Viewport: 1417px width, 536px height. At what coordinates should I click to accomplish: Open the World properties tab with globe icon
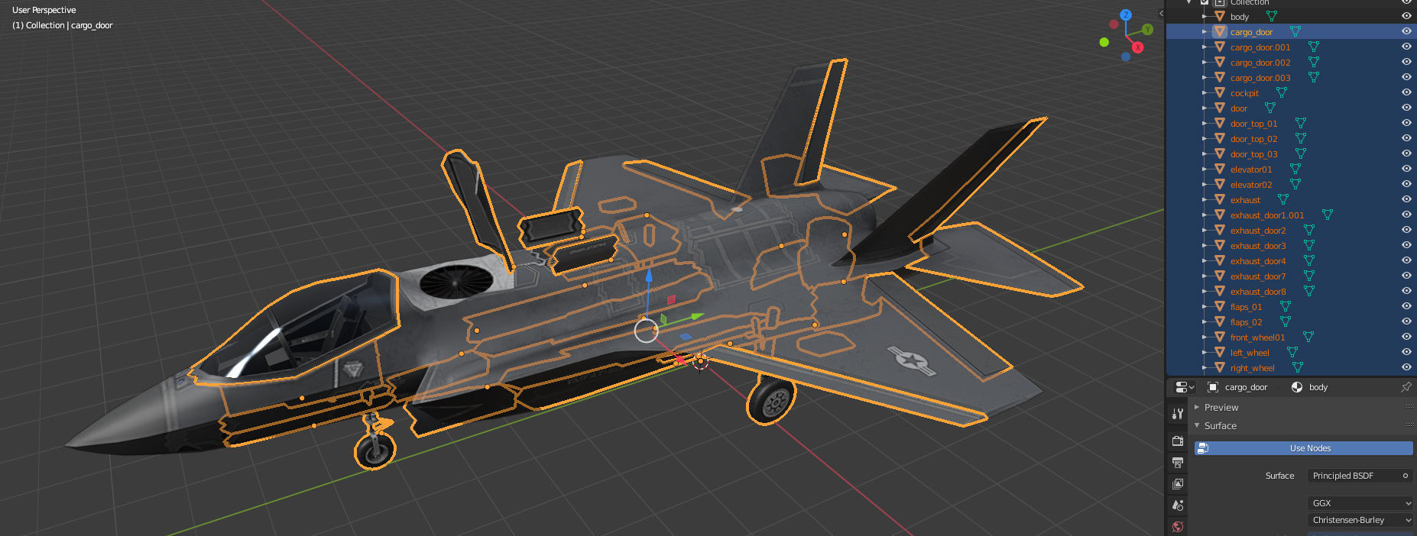tap(1178, 526)
